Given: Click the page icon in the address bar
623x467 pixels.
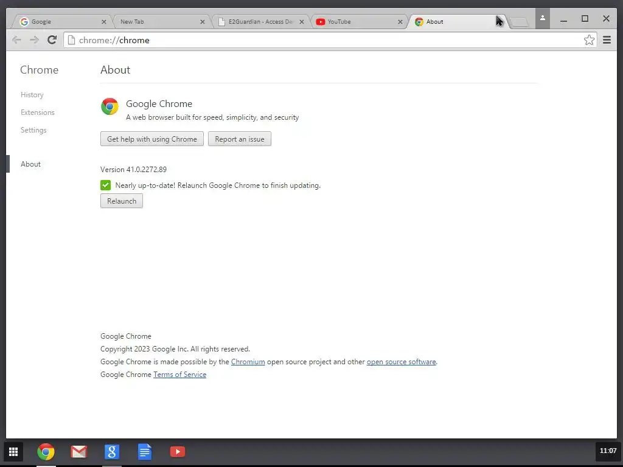Looking at the screenshot, I should click(x=71, y=40).
